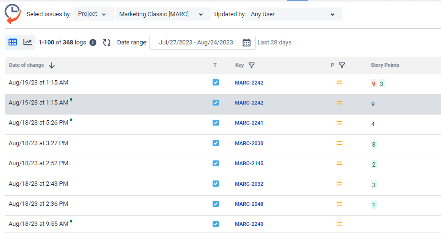
Task: Select row Aug/18/23 at 3:27 PM
Action: click(x=223, y=145)
